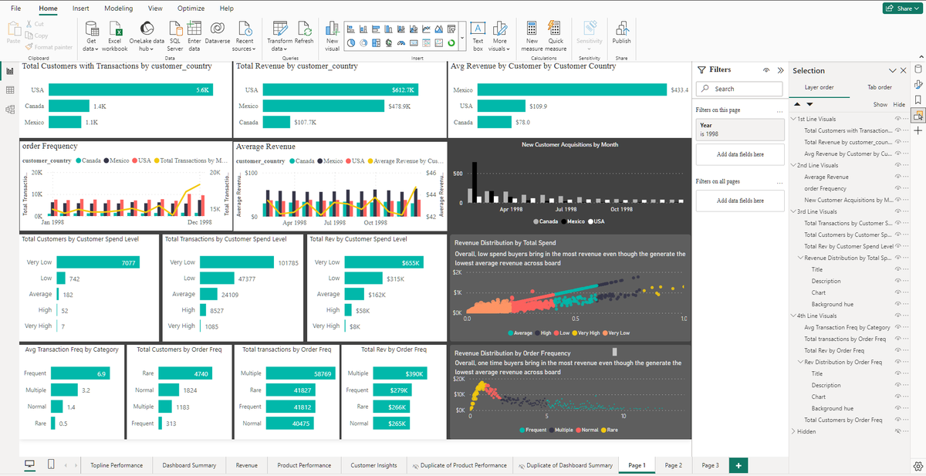Collapse Rev Distribution by Order Freq group
926x476 pixels.
tap(801, 362)
